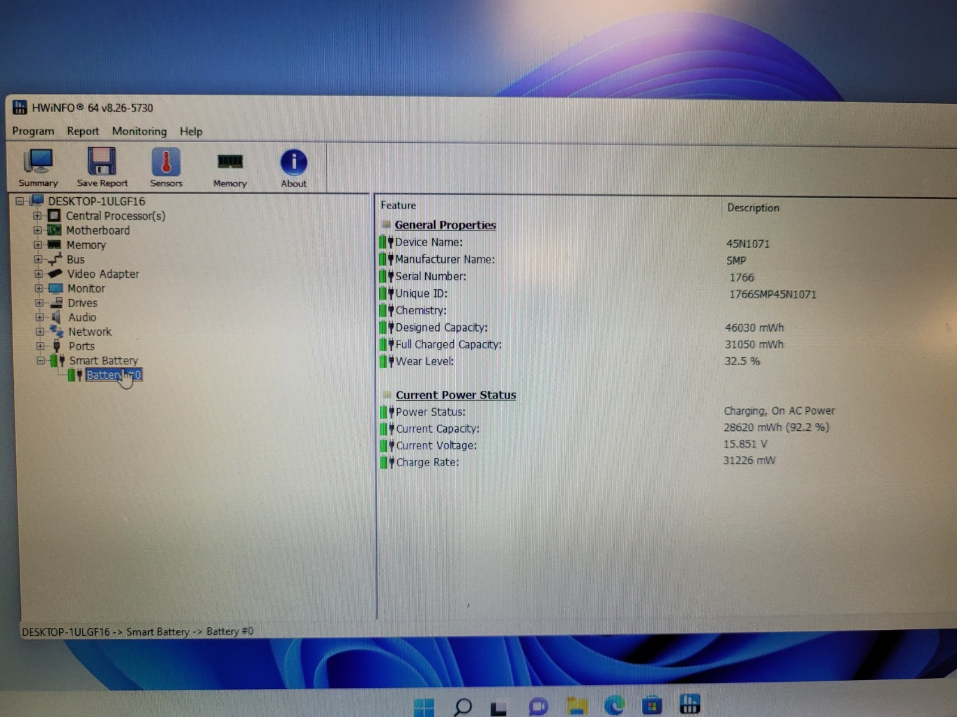This screenshot has width=957, height=717.
Task: Select Video Adapter label in tree
Action: 103,274
